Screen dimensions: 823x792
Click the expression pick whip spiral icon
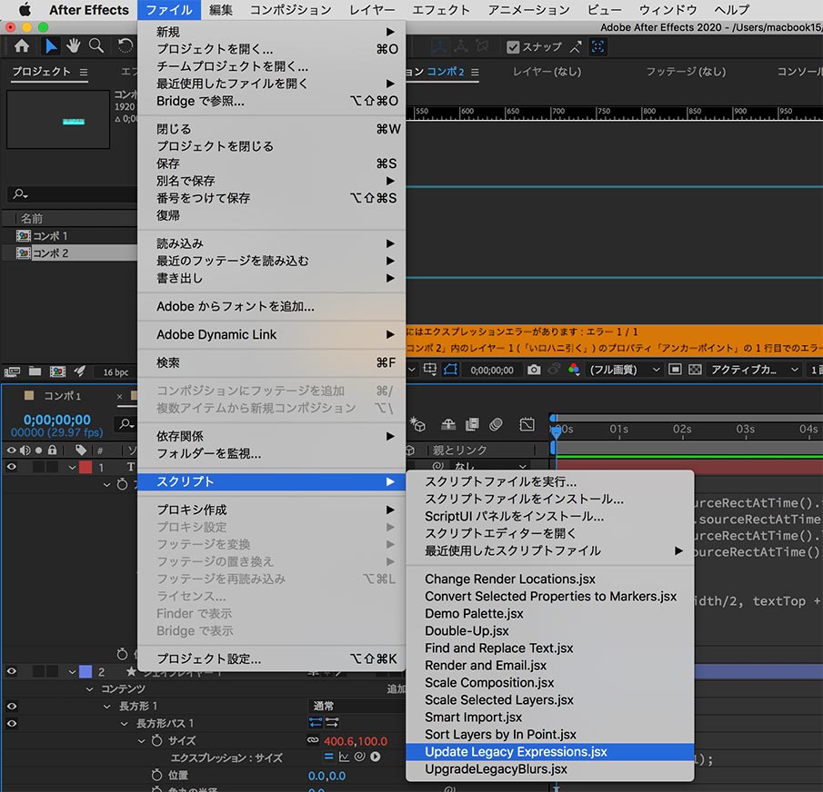pyautogui.click(x=360, y=757)
